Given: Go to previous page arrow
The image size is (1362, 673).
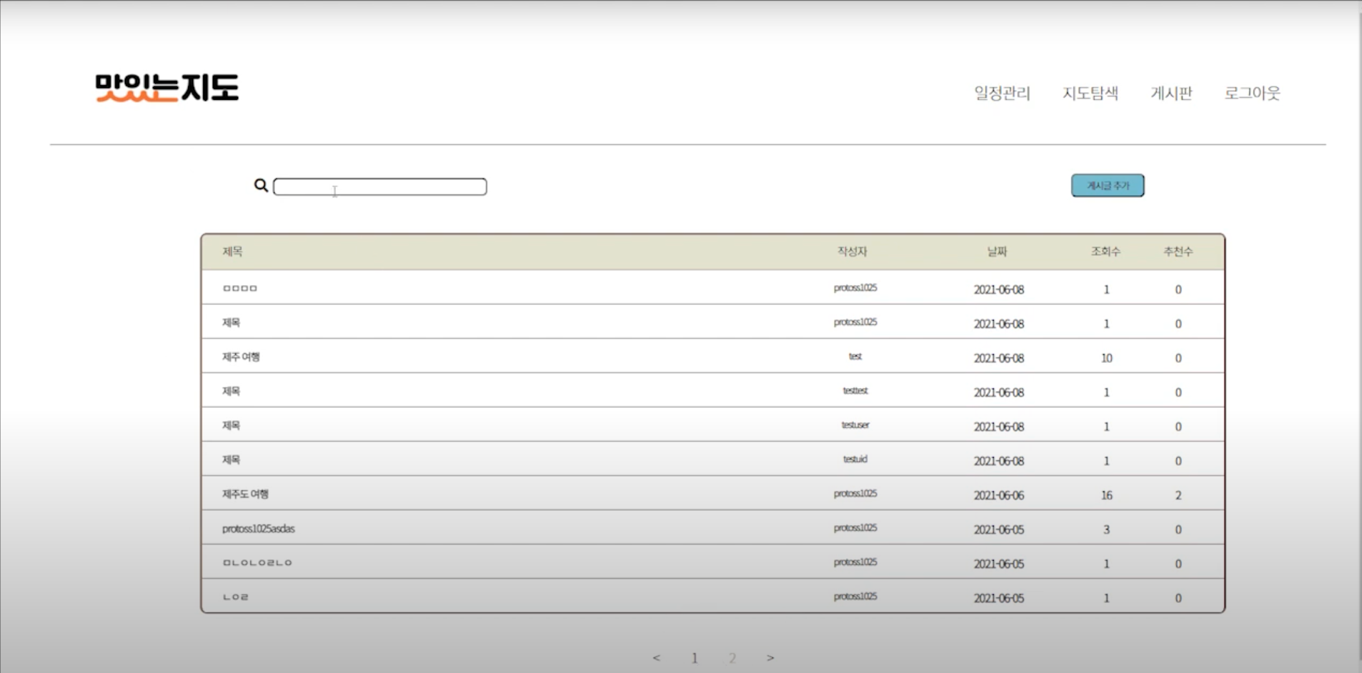Looking at the screenshot, I should 656,658.
